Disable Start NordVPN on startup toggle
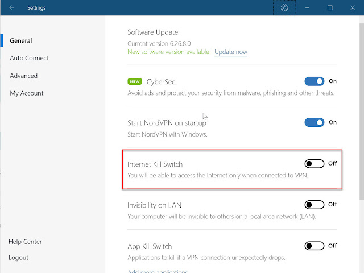This screenshot has width=364, height=273. coord(315,122)
